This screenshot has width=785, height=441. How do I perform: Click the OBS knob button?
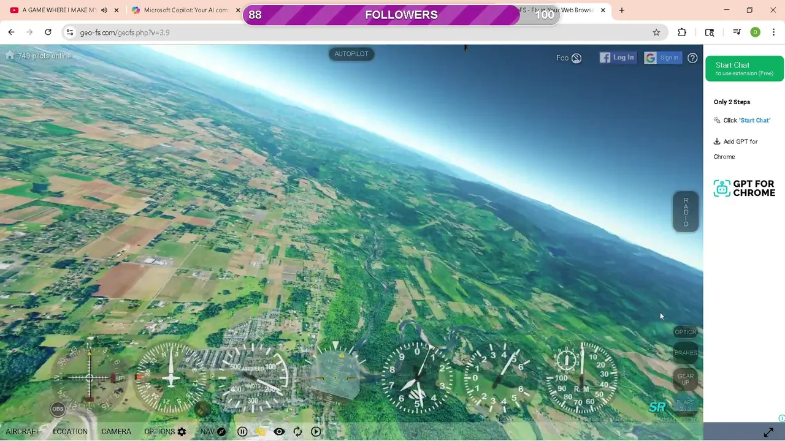click(58, 409)
